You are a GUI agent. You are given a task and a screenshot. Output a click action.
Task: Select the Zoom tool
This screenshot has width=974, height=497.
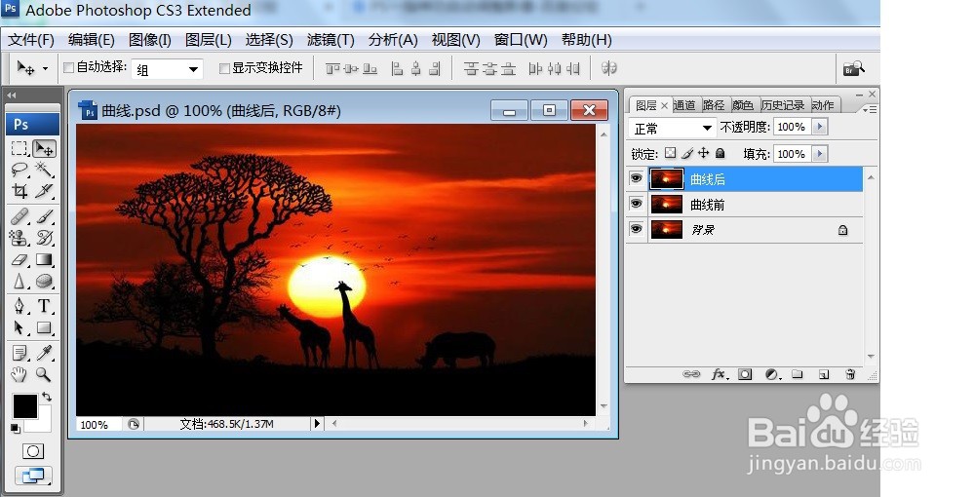(44, 374)
